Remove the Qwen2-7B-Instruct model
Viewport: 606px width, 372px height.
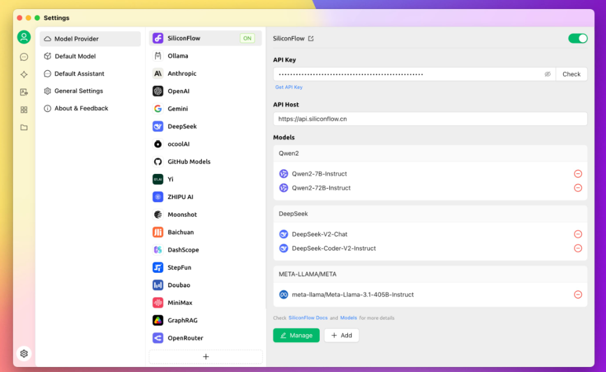click(578, 174)
